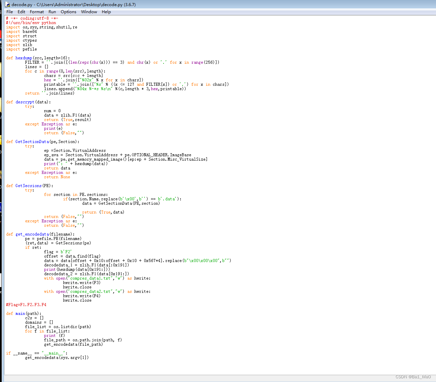
Task: Click '(ret,data) = GetSecsions(pe)' line
Action: (x=58, y=243)
